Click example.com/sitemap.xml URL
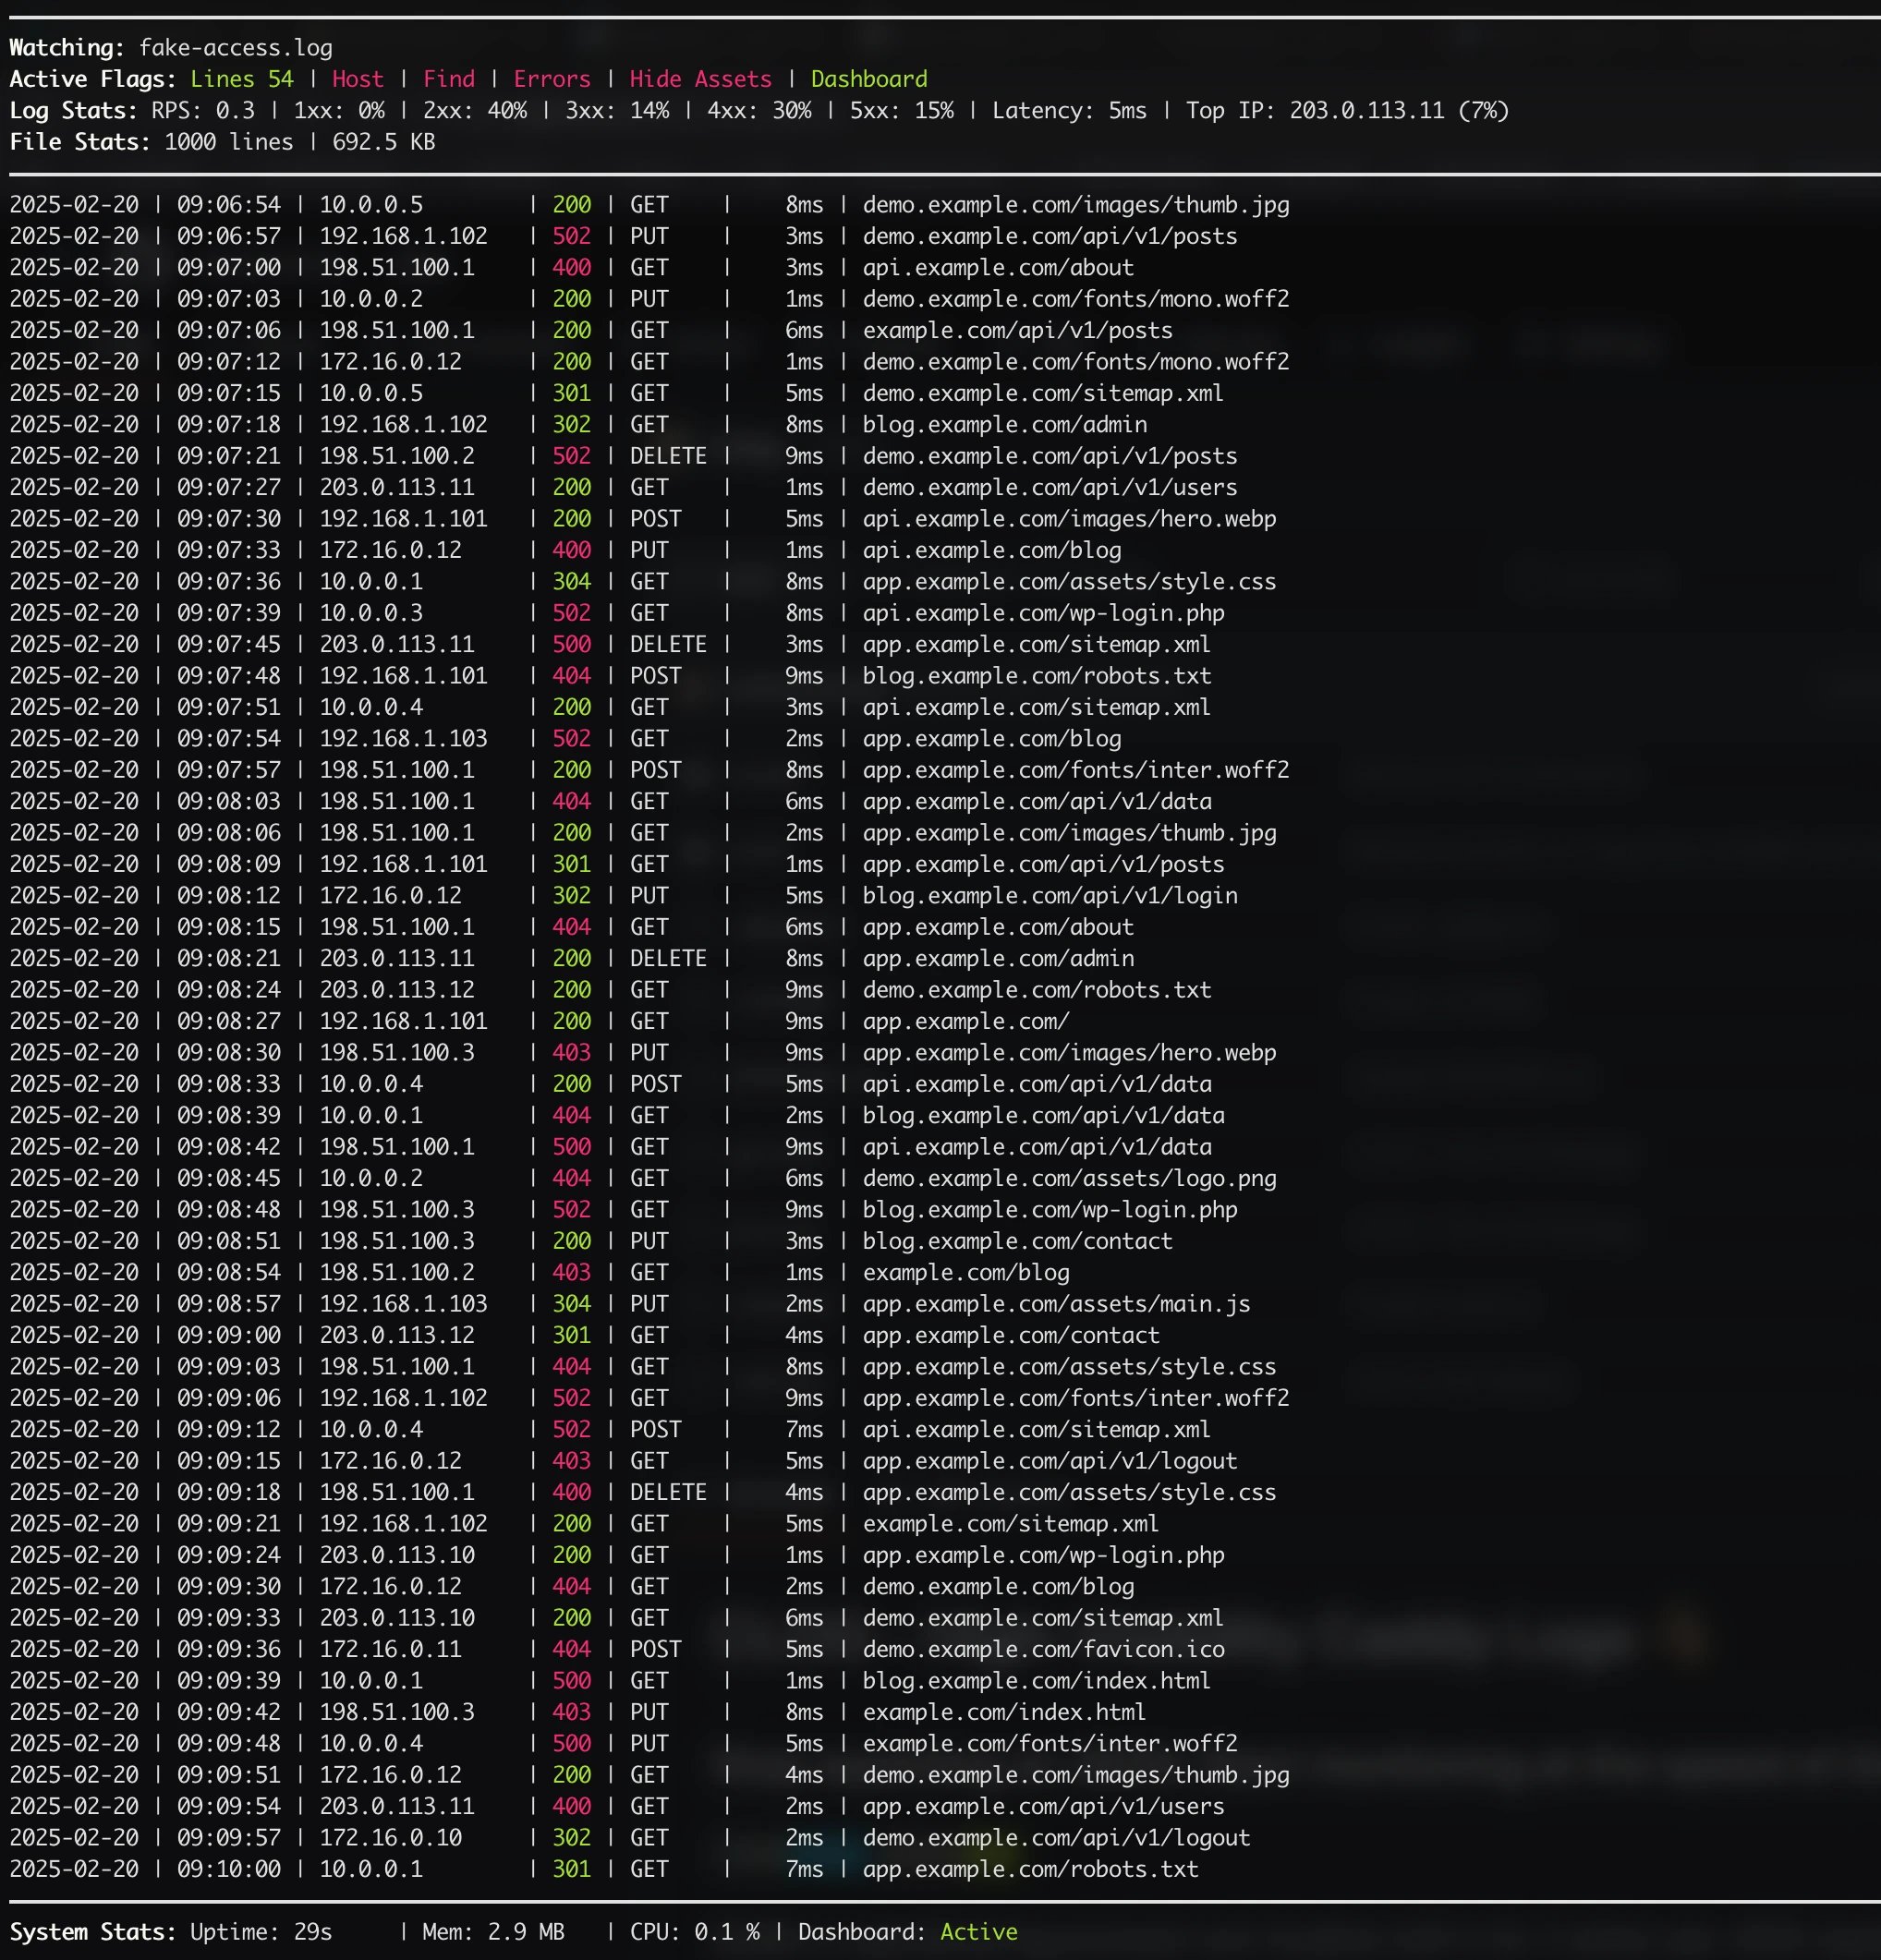The width and height of the screenshot is (1881, 1960). coord(1011,1524)
